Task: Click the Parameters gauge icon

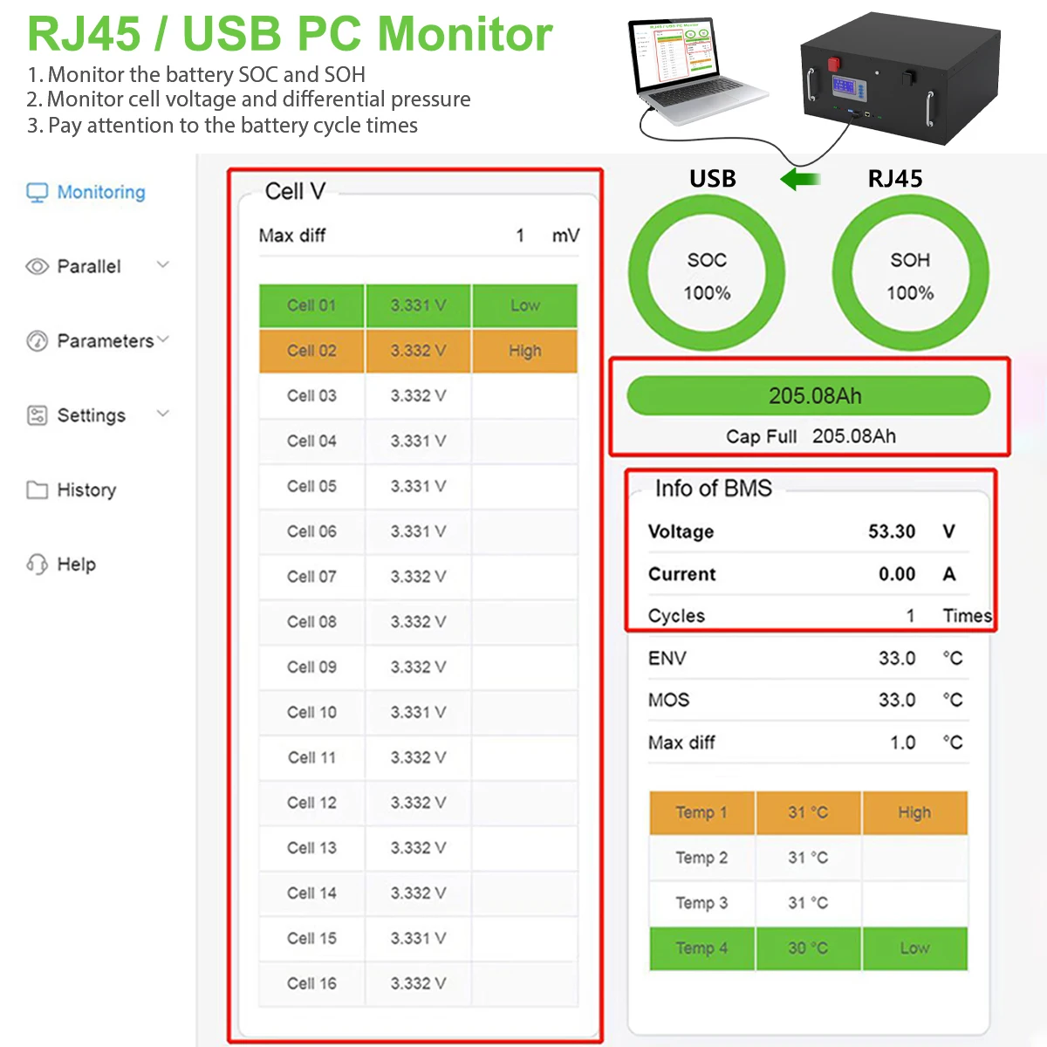Action: (x=37, y=341)
